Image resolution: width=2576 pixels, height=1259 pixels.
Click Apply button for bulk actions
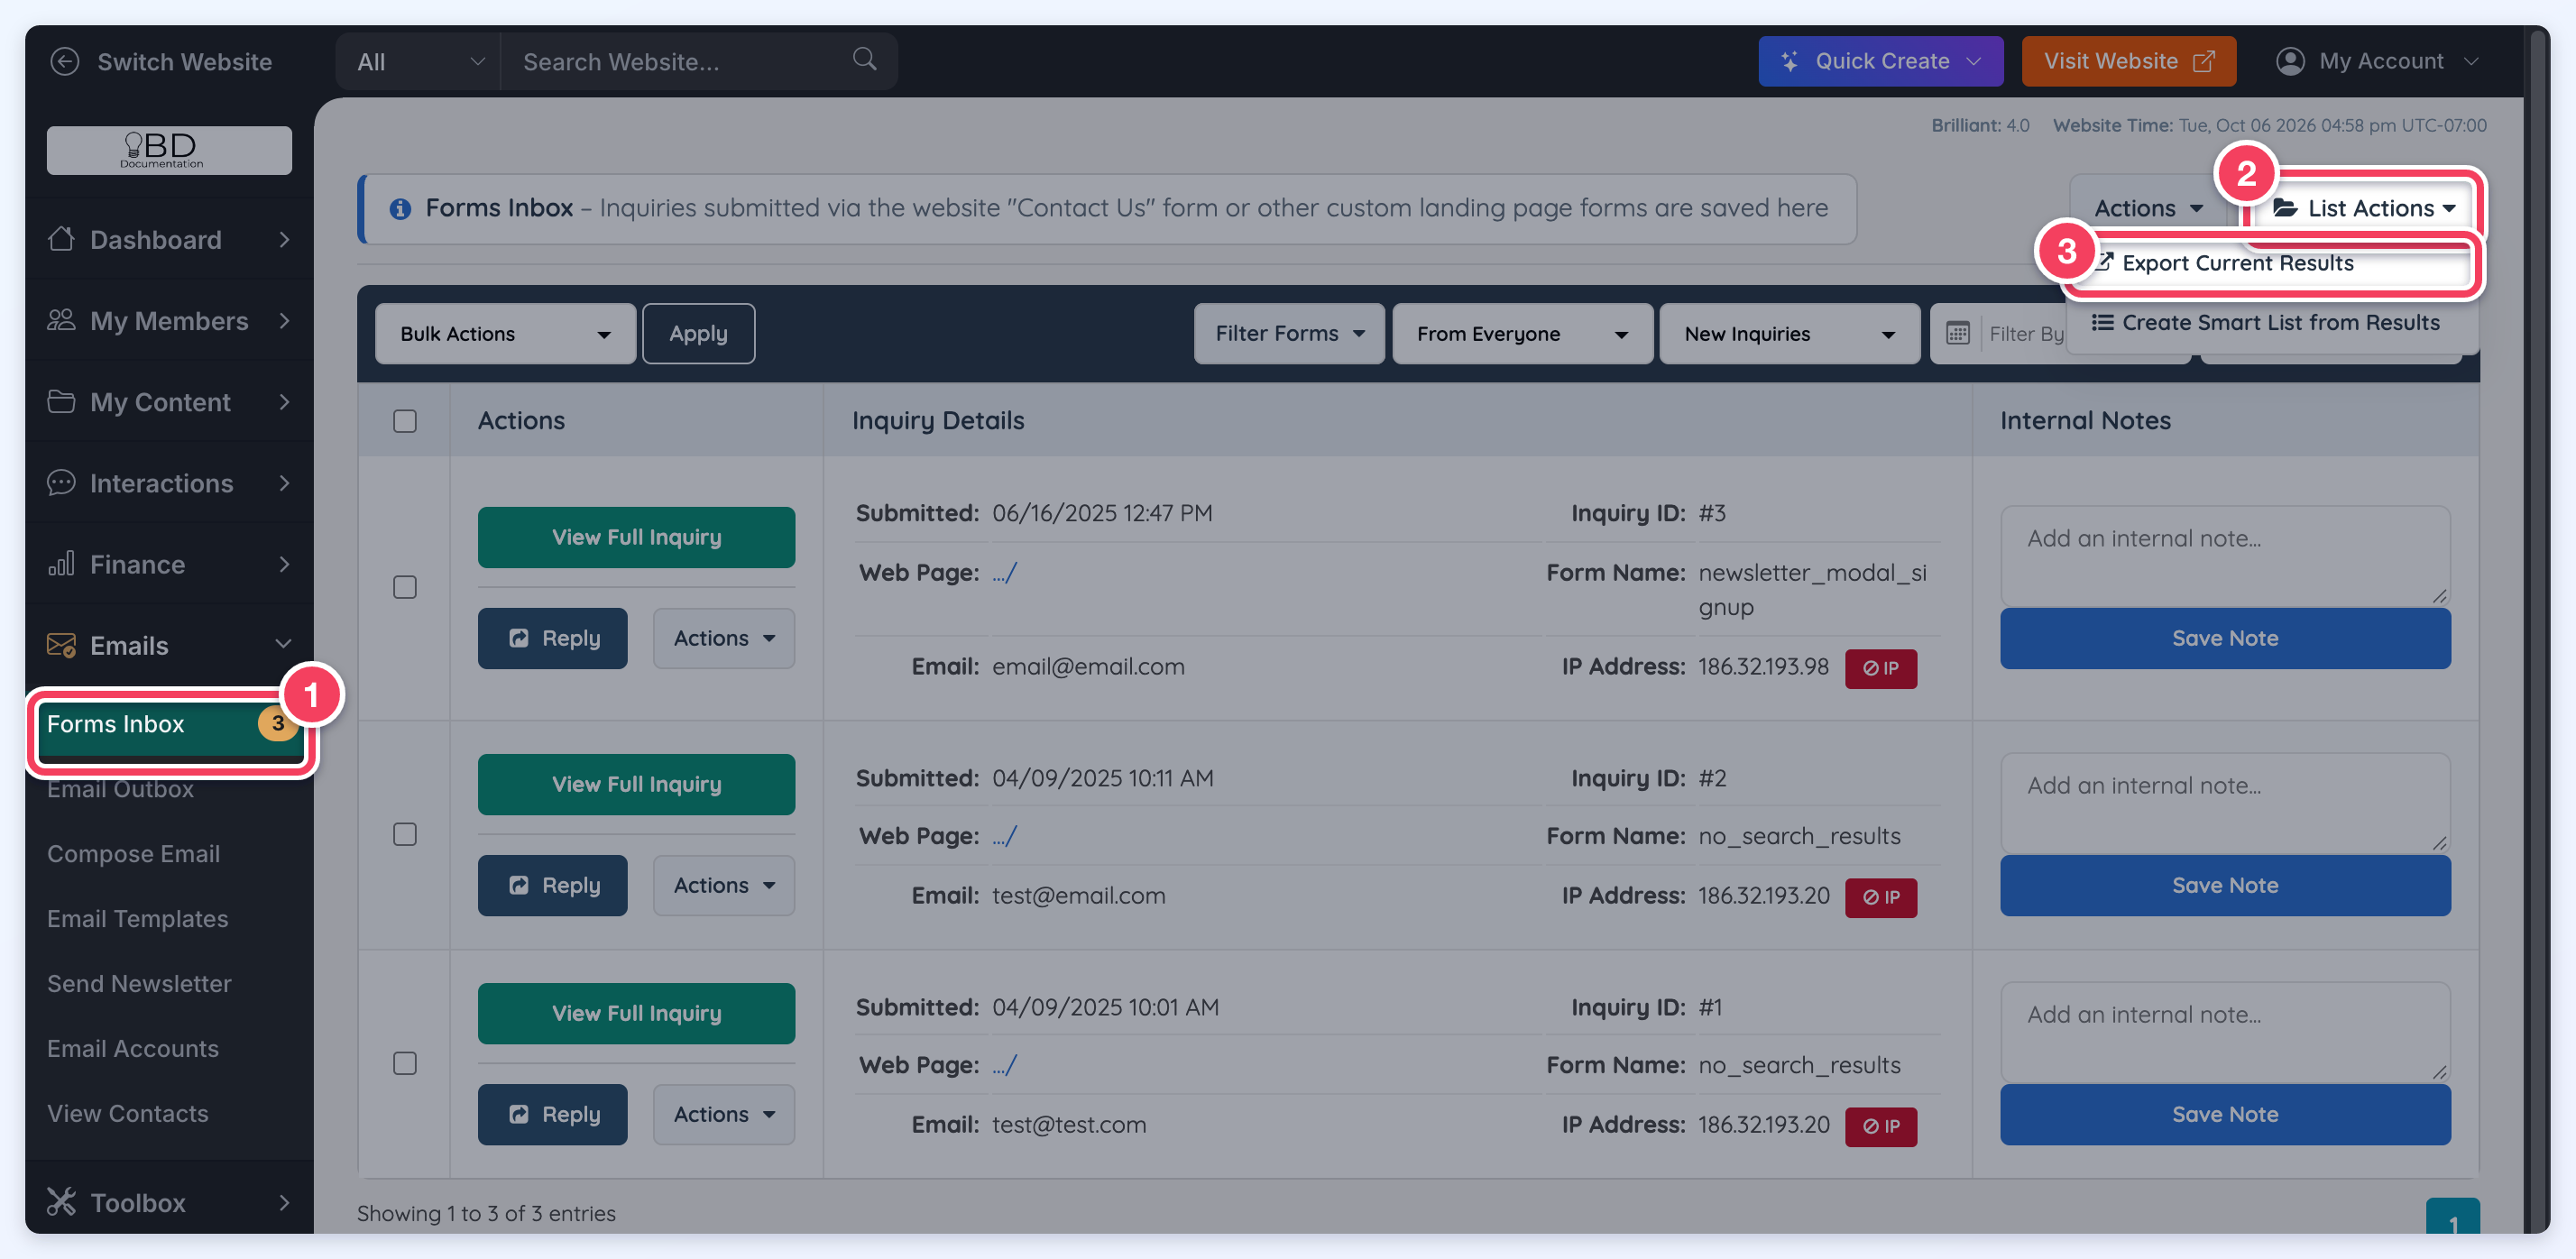[x=698, y=333]
